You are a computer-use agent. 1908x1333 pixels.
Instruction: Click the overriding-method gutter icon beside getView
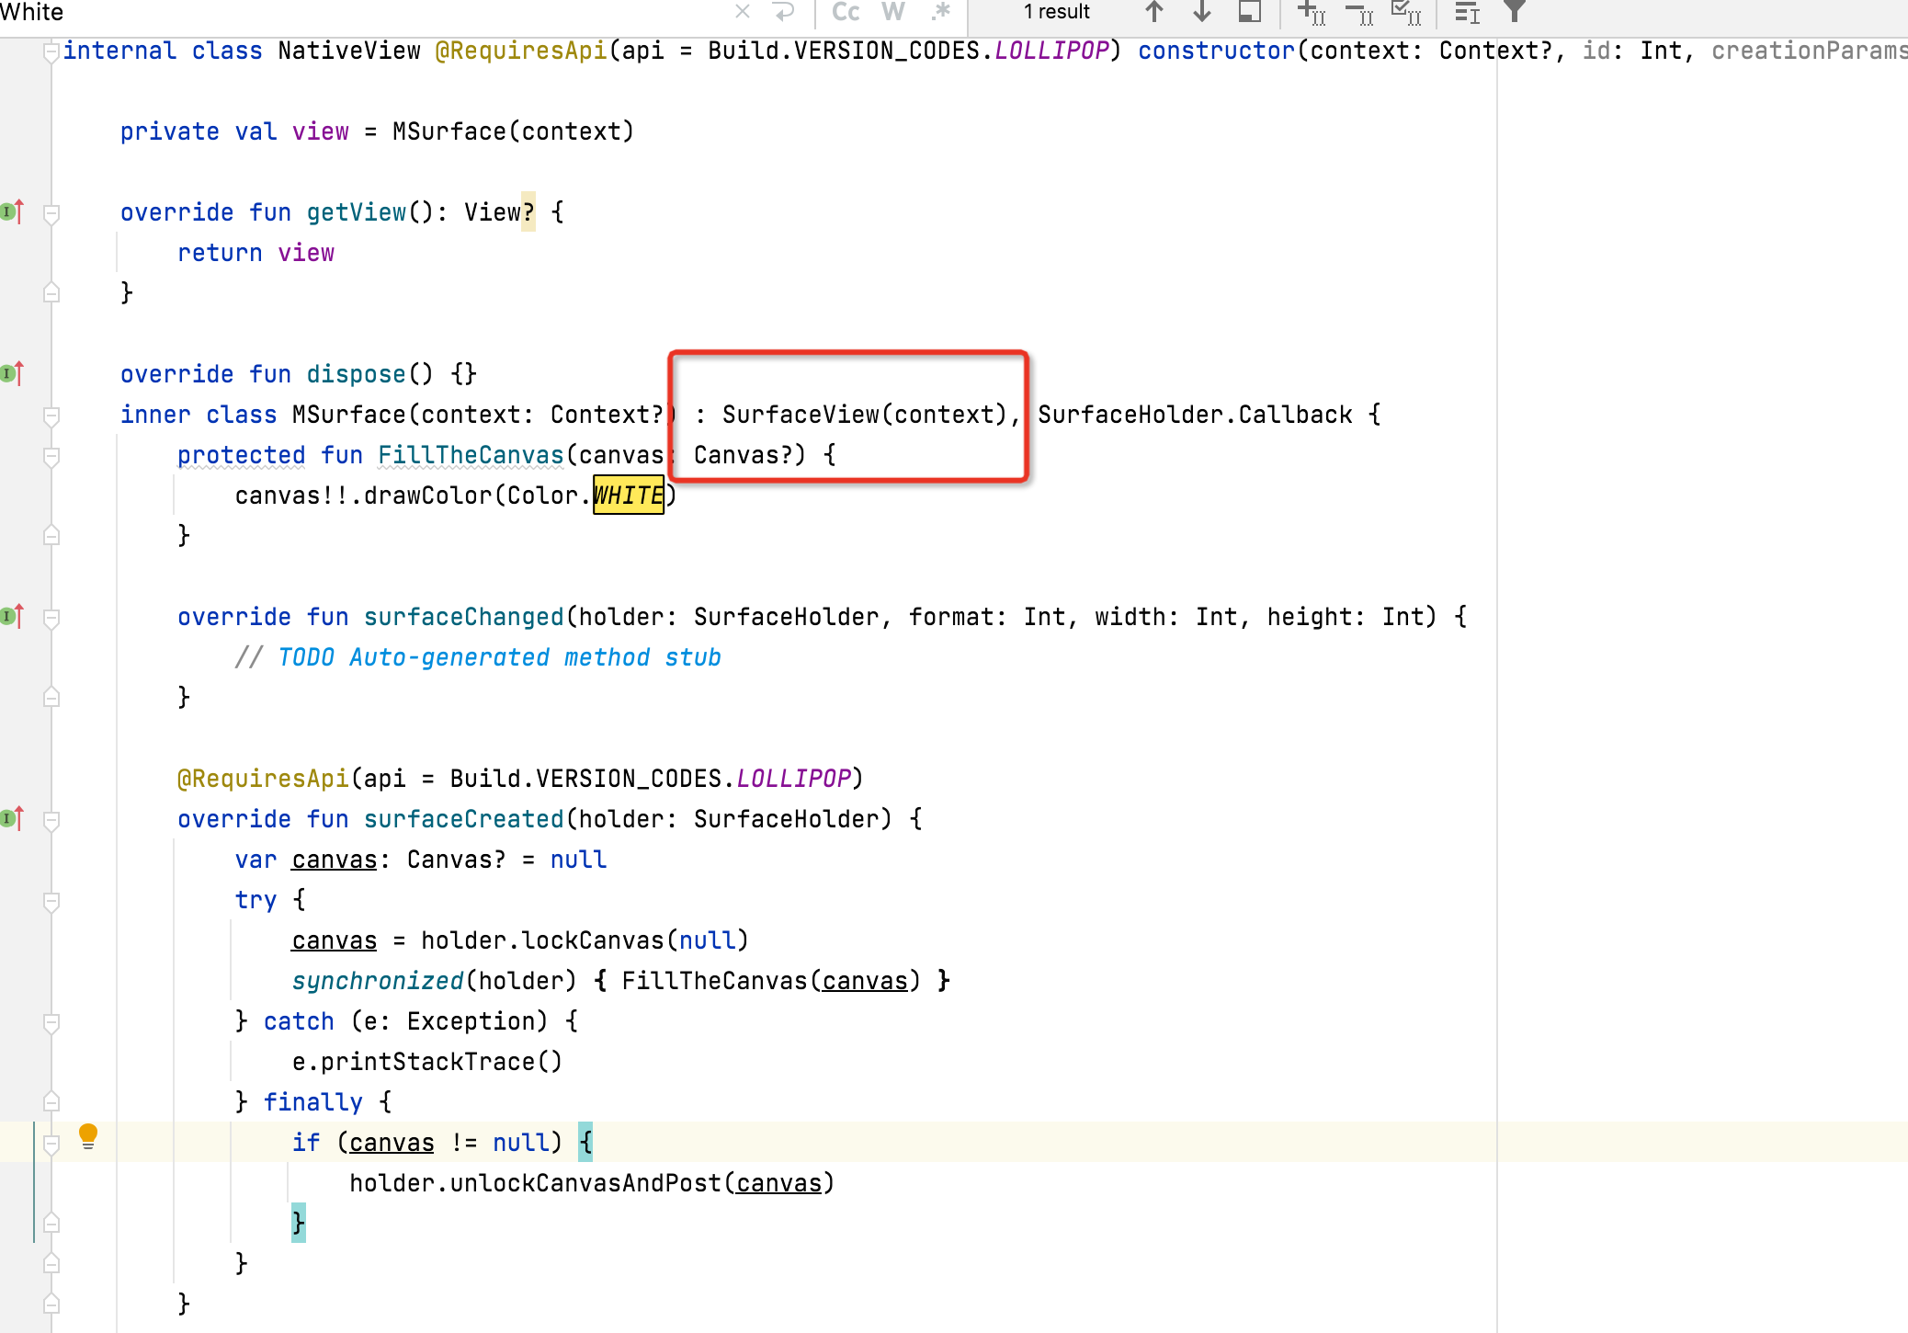pos(11,211)
